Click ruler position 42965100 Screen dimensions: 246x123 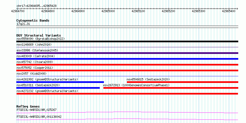138,11
